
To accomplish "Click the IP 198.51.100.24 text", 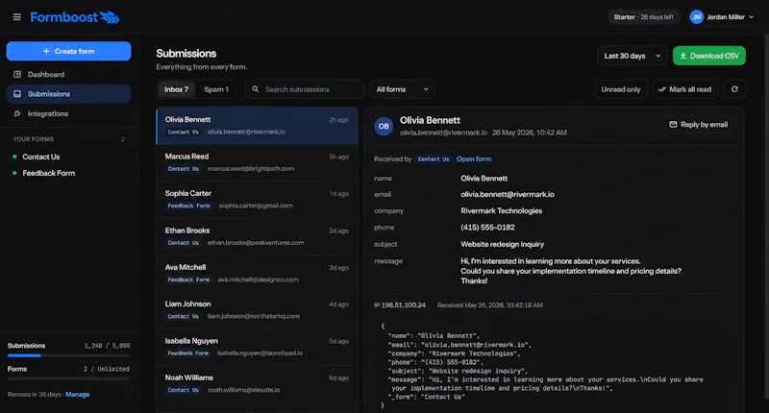I will (400, 305).
